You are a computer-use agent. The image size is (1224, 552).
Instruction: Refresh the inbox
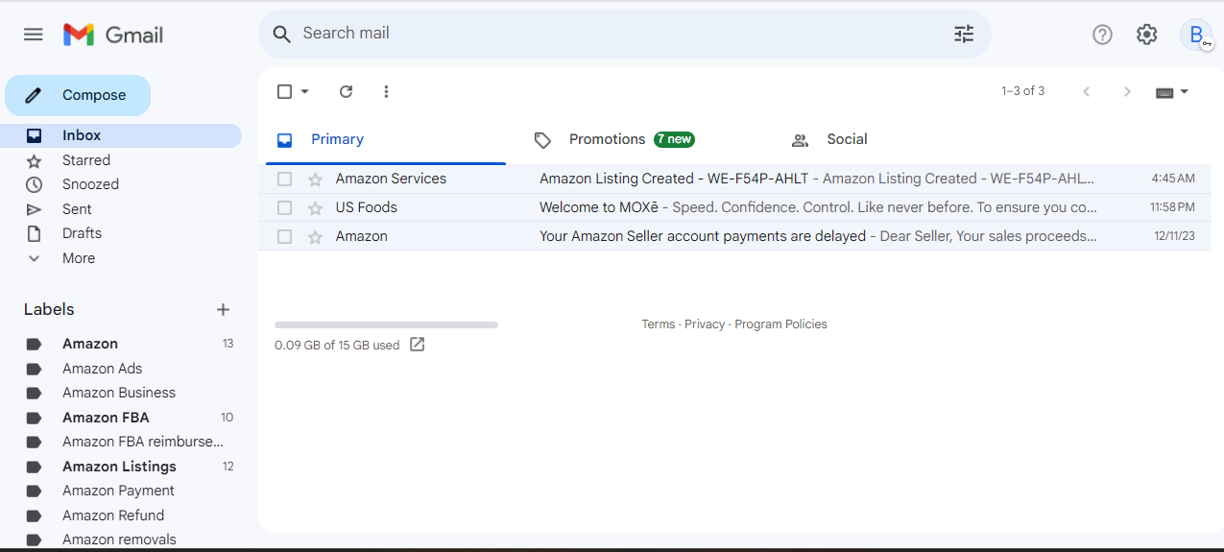pyautogui.click(x=347, y=91)
